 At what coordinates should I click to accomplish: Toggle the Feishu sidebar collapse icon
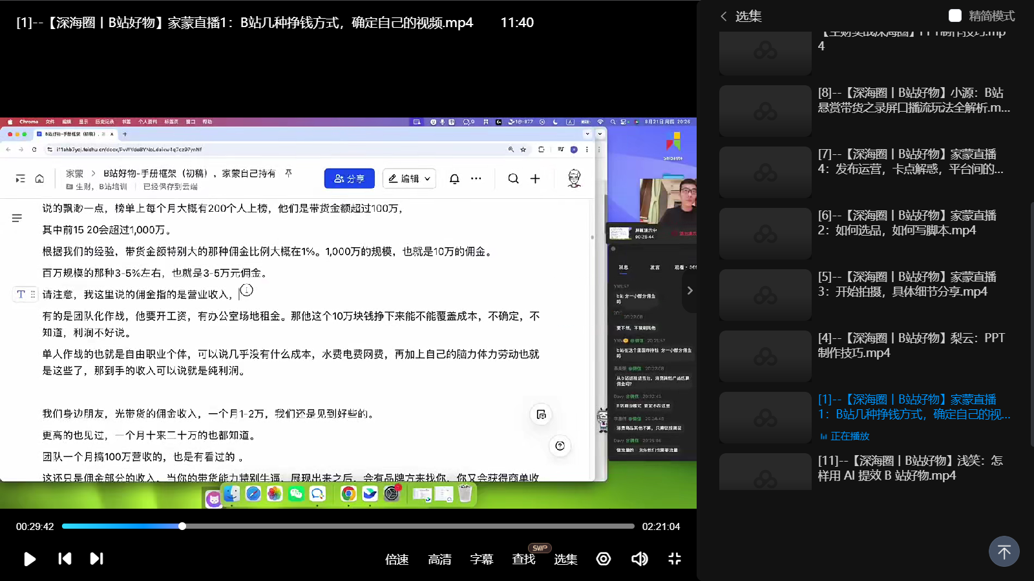(x=19, y=178)
